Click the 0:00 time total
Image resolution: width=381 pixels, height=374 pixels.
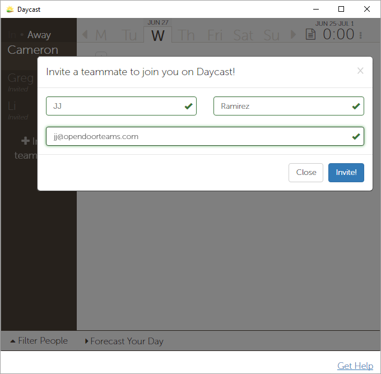click(338, 34)
